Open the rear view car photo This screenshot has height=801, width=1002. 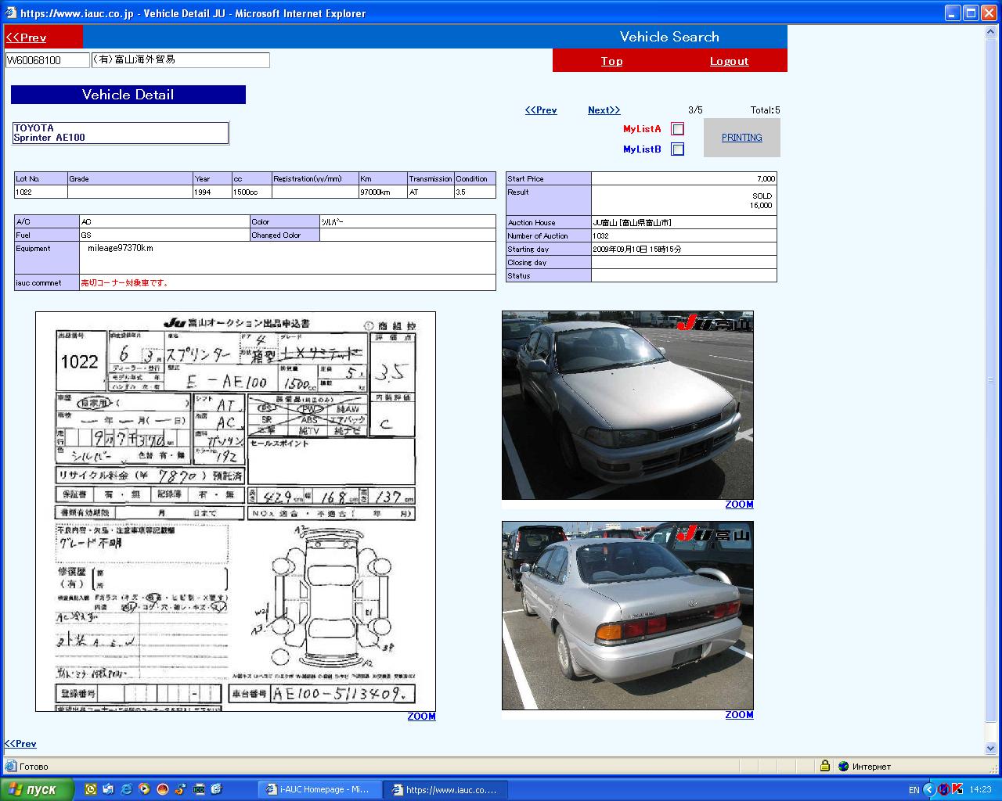(628, 616)
